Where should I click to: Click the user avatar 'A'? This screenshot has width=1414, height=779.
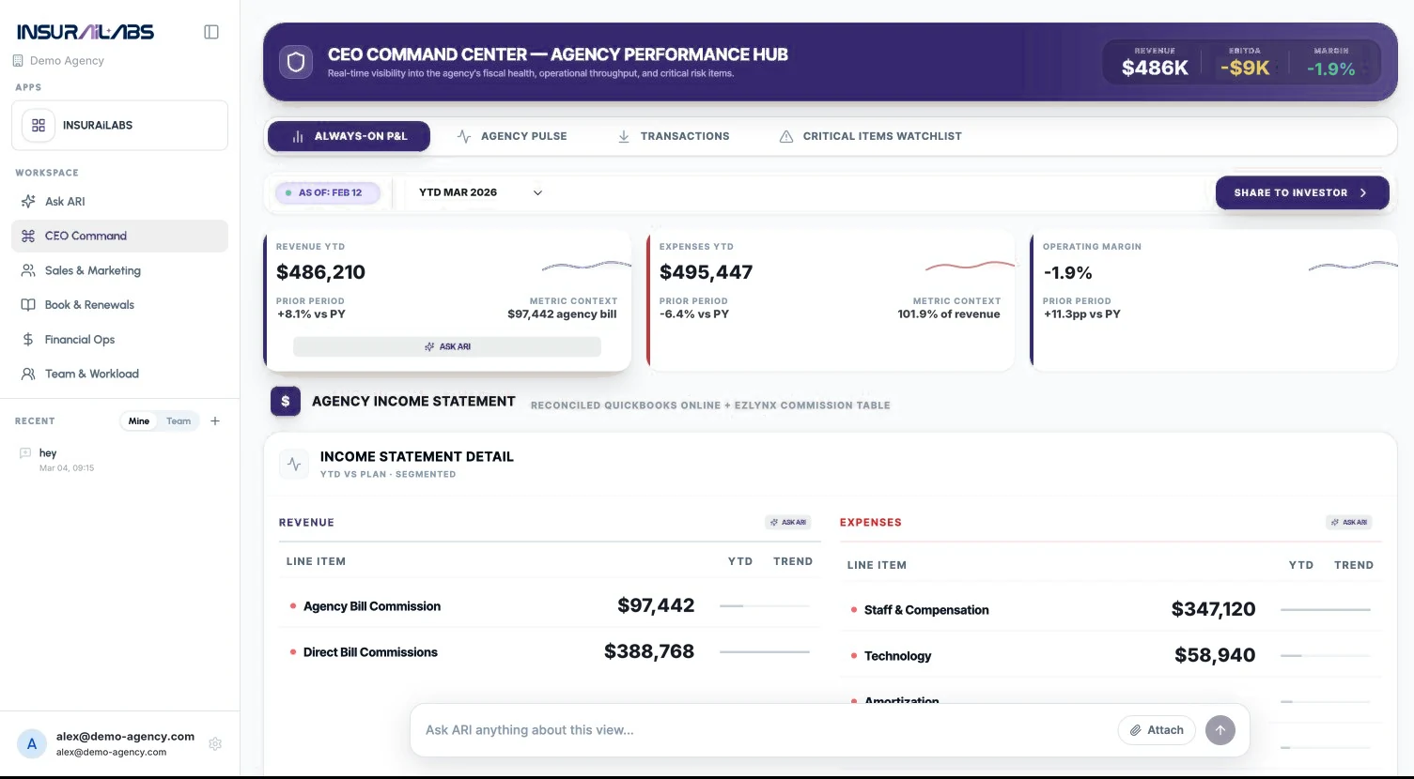point(32,744)
